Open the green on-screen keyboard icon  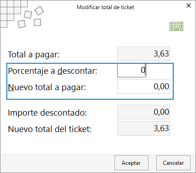[176, 26]
